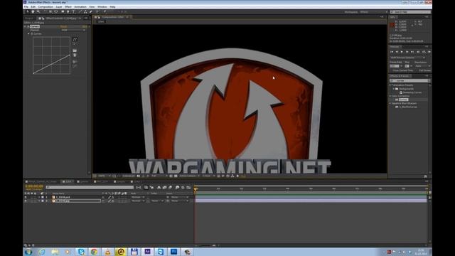Open a saved curve file in Curves
The image size is (455, 256).
pos(75,50)
